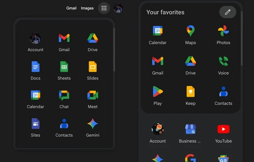254x162 pixels.
Task: Open Google Sheets app
Action: 64,71
